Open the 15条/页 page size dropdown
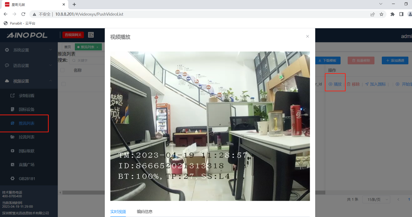The height and width of the screenshot is (217, 412). [x=376, y=199]
